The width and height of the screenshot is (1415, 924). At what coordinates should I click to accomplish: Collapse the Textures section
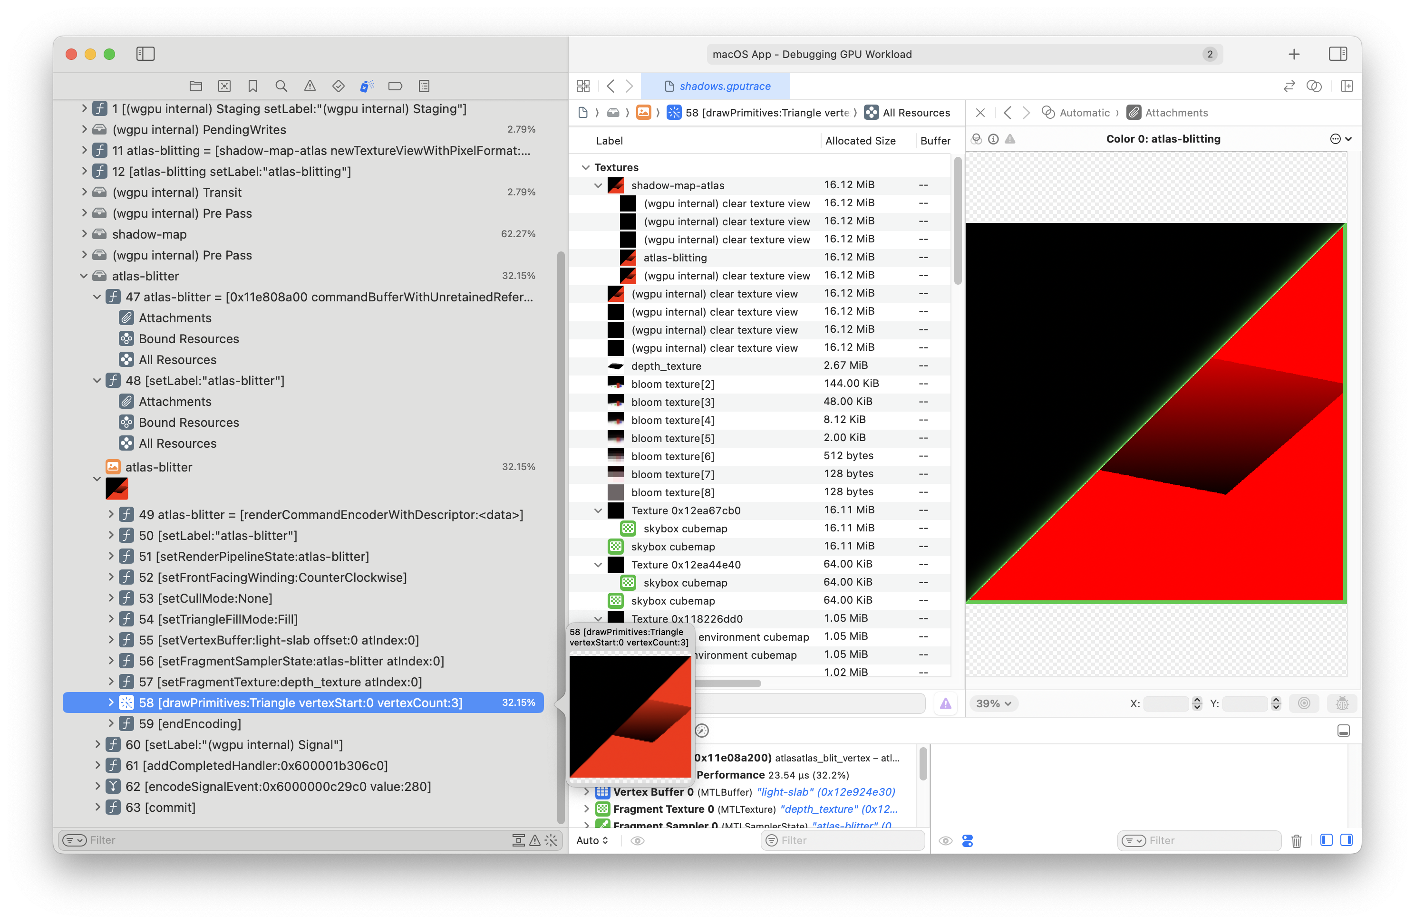586,168
